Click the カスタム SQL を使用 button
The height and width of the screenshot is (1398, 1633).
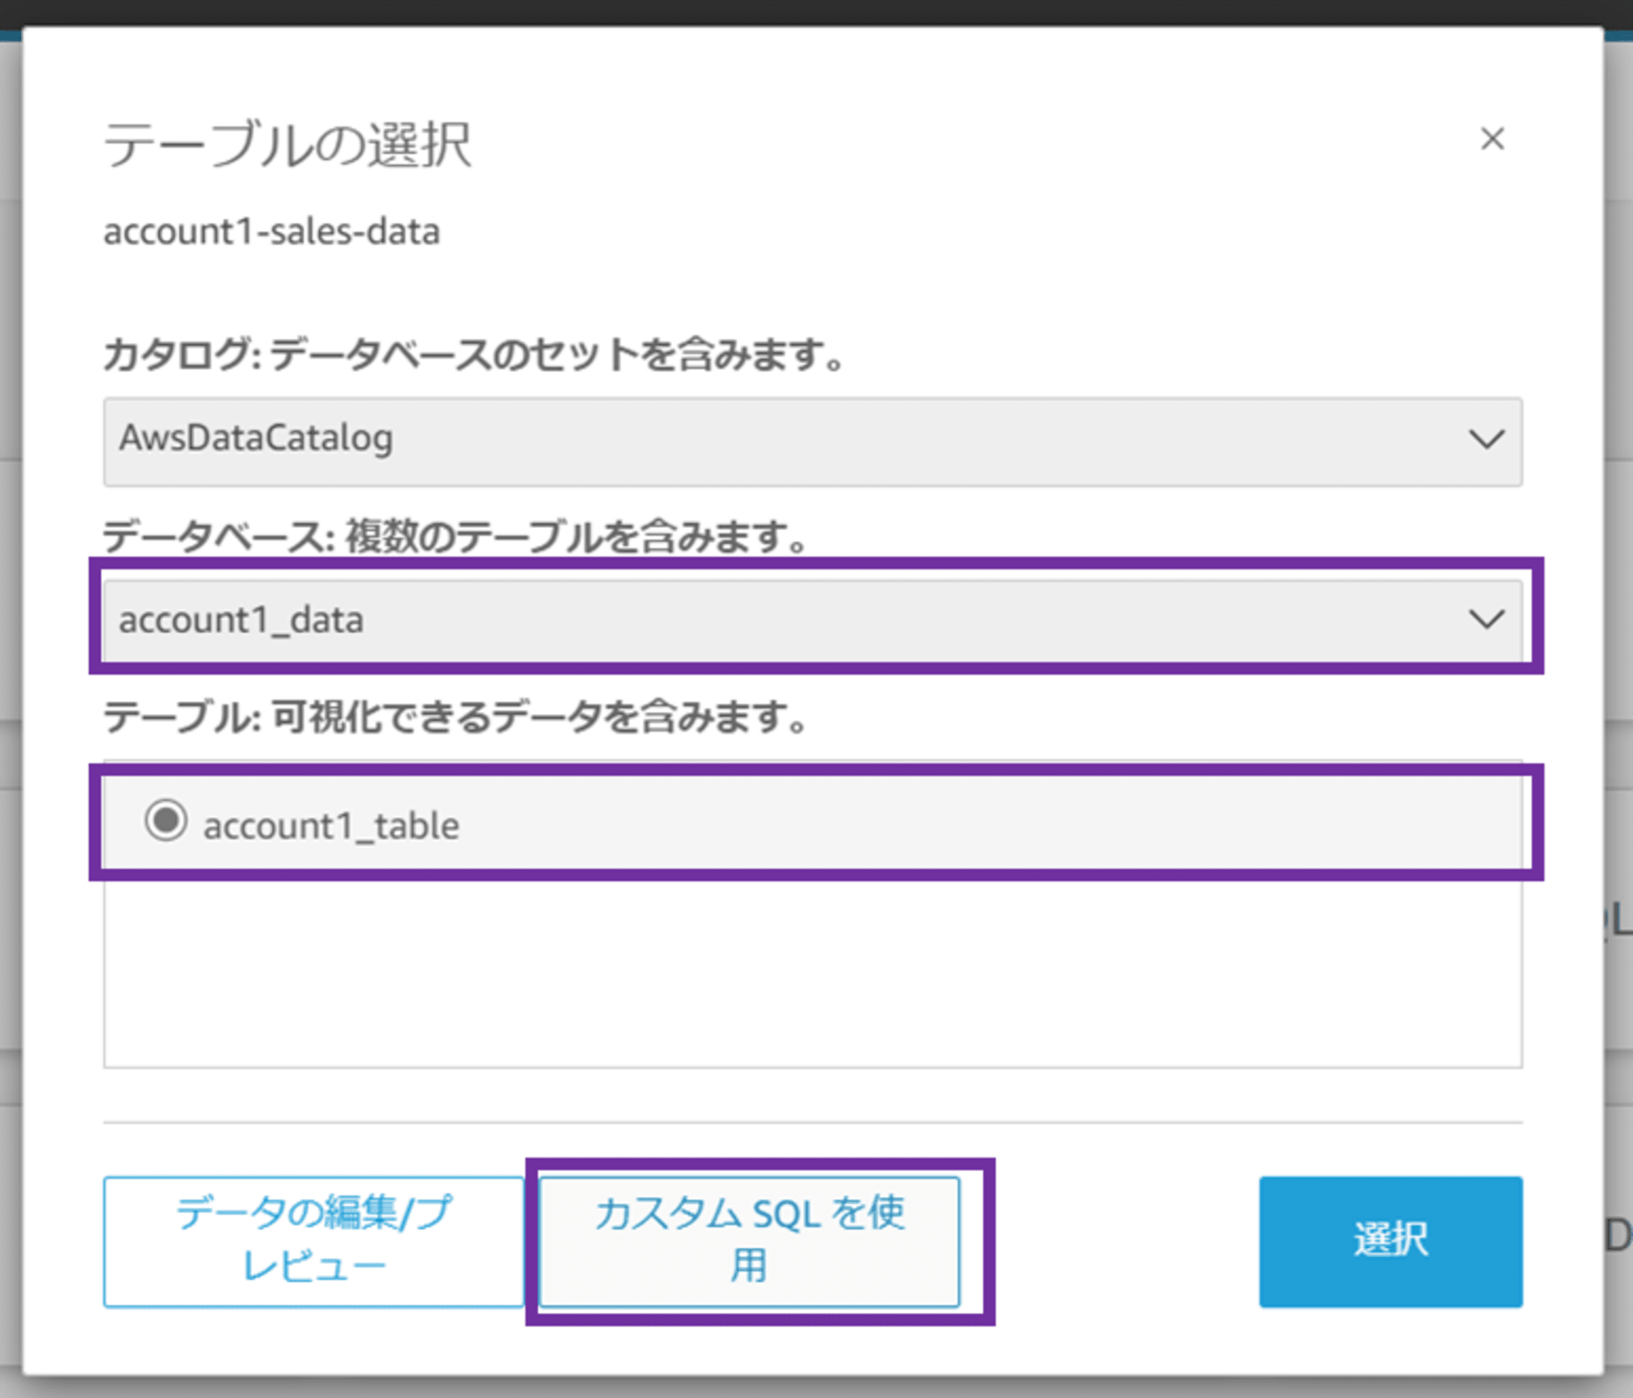[750, 1241]
